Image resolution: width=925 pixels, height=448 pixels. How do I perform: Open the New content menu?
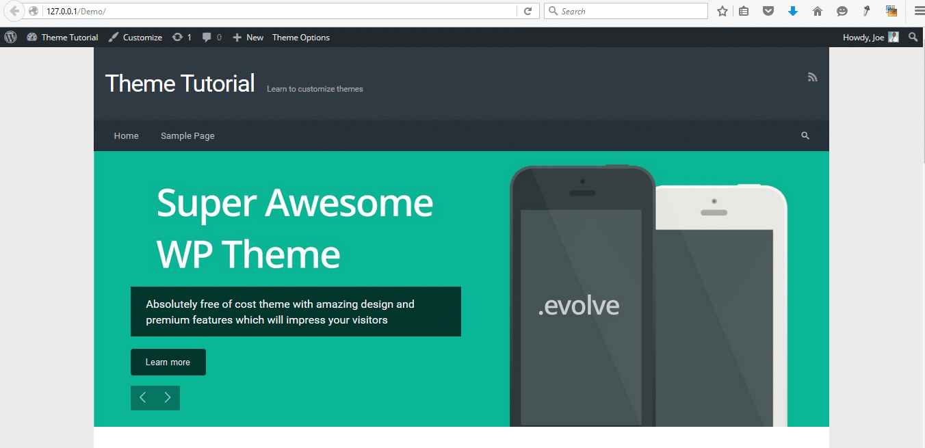248,38
